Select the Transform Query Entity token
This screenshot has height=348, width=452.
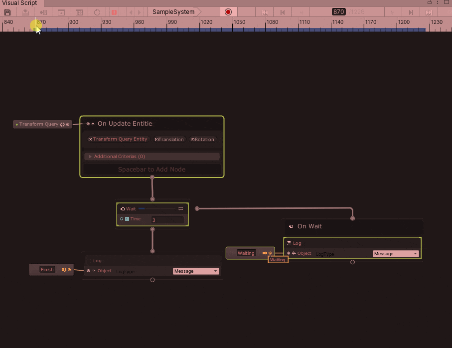tap(119, 139)
